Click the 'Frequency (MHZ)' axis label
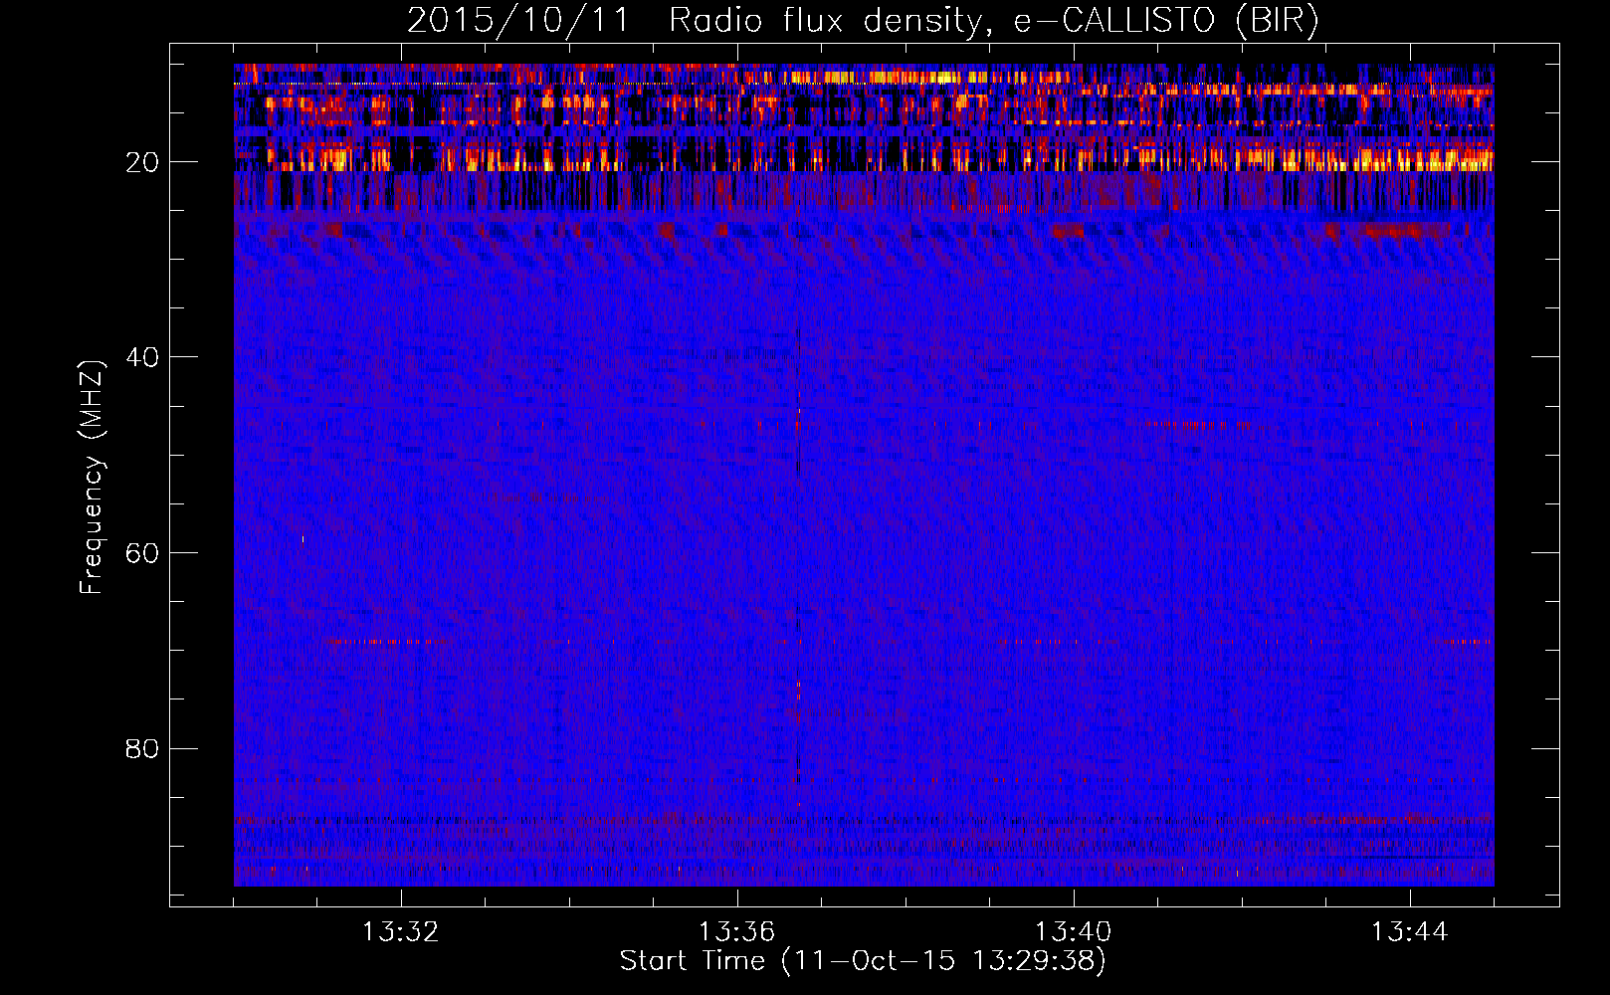 pos(92,478)
